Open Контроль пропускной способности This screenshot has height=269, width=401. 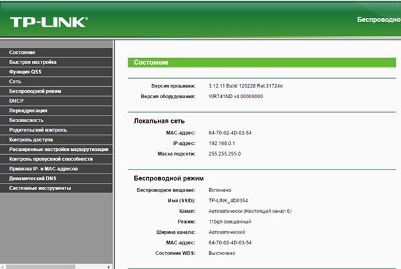pyautogui.click(x=56, y=159)
